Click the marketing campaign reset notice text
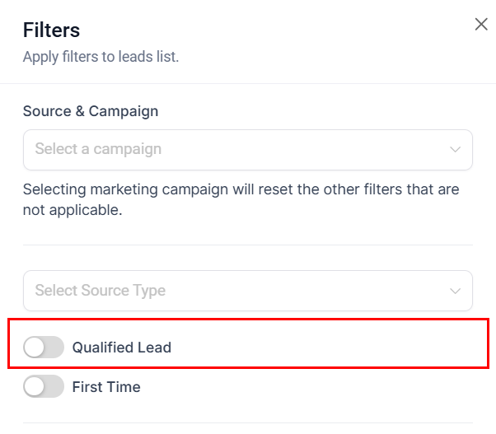 [x=241, y=199]
